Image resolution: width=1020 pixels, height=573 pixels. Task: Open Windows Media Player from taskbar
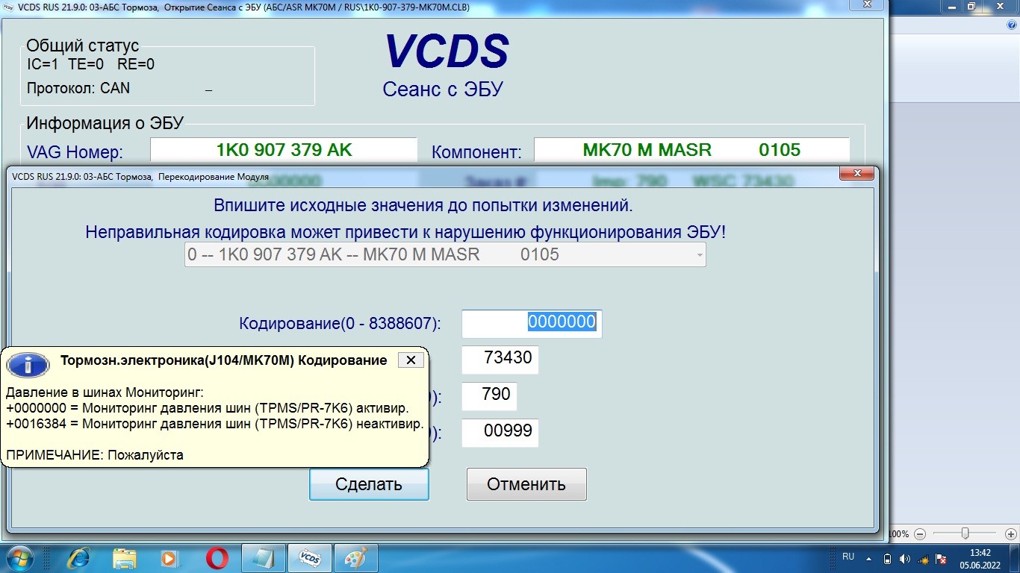[170, 557]
